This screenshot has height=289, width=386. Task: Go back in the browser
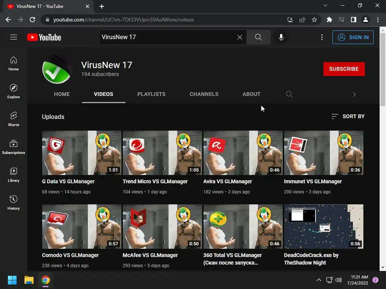click(x=8, y=20)
